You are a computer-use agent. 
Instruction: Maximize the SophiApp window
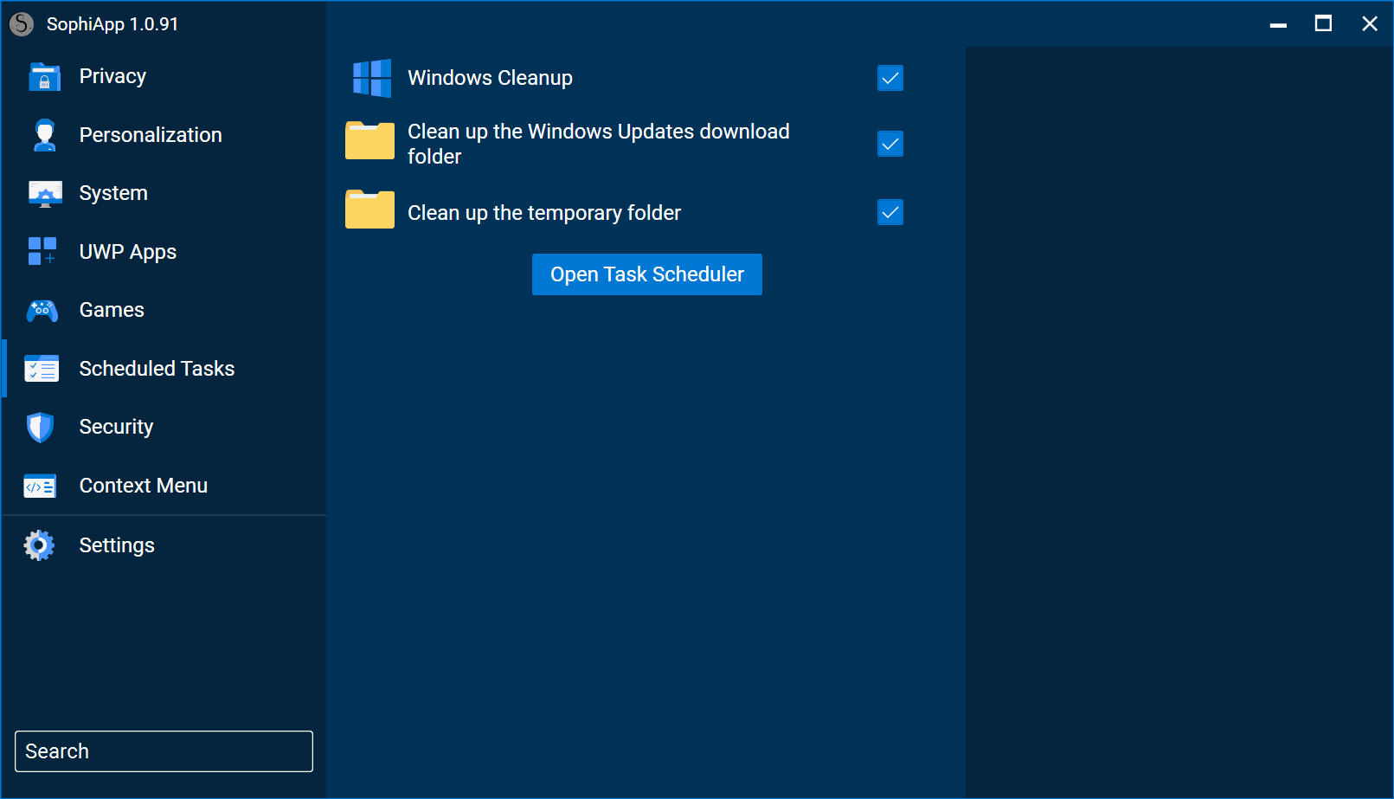(x=1323, y=24)
